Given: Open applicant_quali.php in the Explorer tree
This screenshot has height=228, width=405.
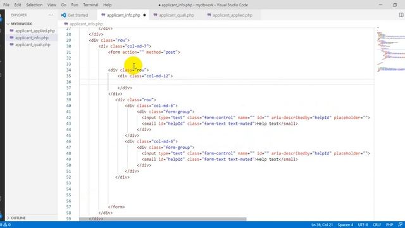Looking at the screenshot, I should pos(33,45).
